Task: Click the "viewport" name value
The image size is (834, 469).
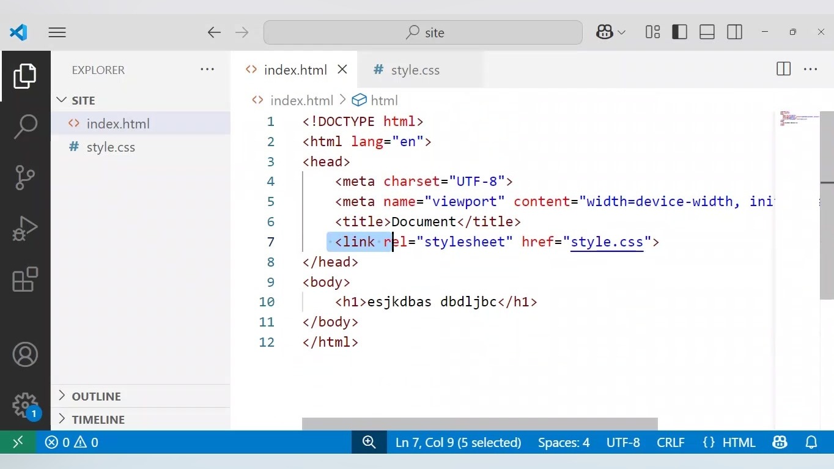Action: click(465, 201)
